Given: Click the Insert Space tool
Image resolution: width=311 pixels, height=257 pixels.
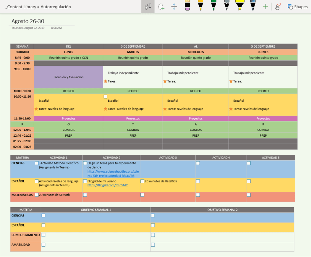Looking at the screenshot, I should point(174,7).
